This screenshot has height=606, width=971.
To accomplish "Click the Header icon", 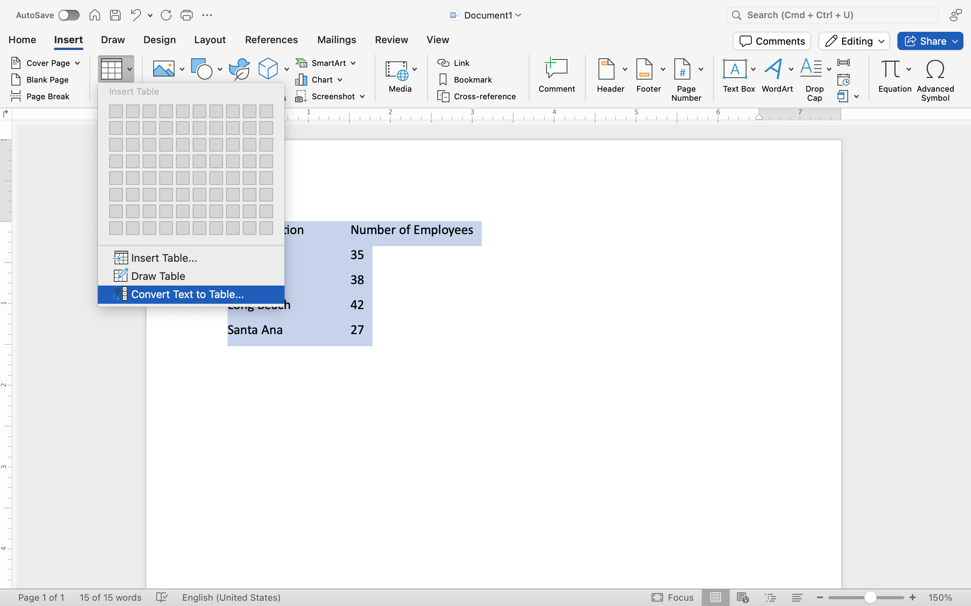I will [606, 69].
